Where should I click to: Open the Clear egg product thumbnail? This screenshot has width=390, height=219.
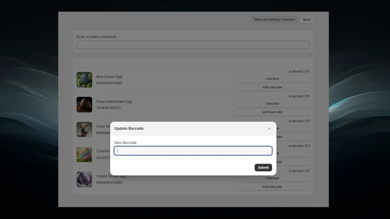[84, 129]
